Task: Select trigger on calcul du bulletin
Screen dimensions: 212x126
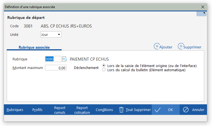Action: coord(104,70)
